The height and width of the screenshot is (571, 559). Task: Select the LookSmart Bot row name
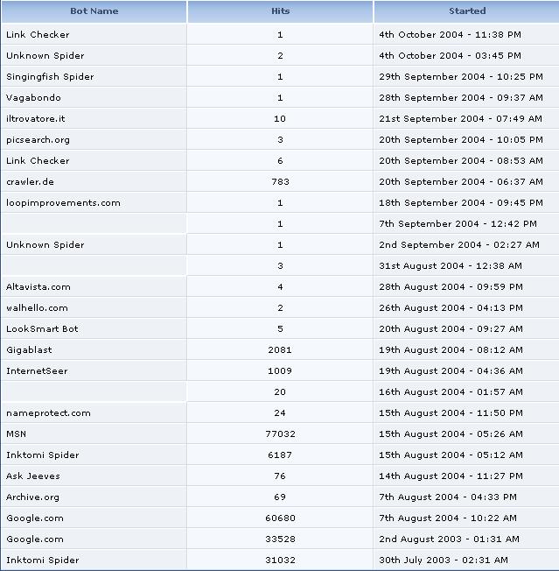(42, 329)
